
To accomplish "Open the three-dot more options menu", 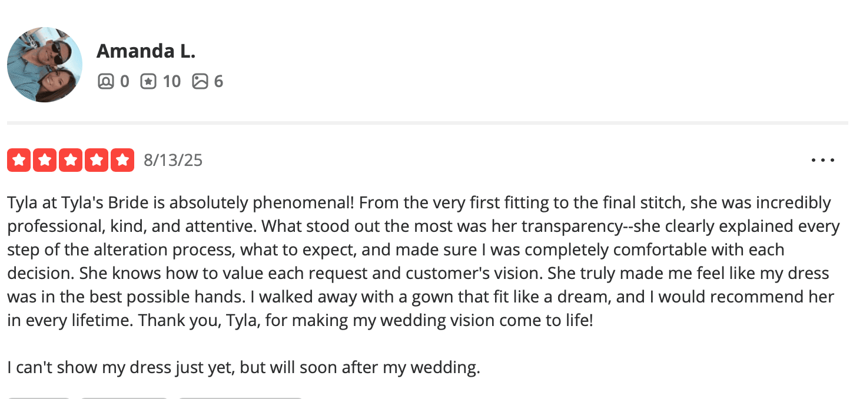I will point(822,160).
